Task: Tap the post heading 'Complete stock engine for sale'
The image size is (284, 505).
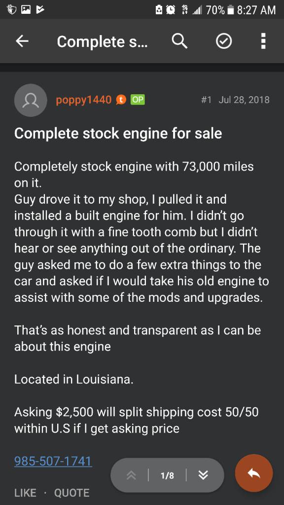Action: pos(118,133)
